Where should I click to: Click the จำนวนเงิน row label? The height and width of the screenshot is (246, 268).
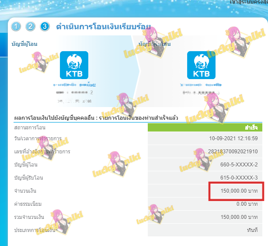tap(25, 191)
